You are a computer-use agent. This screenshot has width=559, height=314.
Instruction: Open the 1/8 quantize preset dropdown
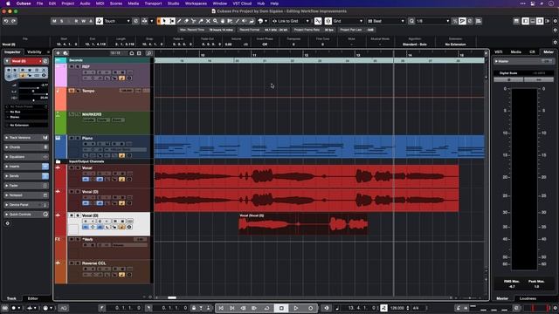click(x=433, y=21)
